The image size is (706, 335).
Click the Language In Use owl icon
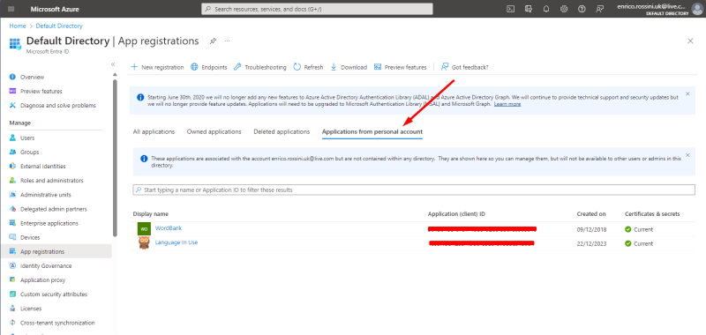(144, 243)
